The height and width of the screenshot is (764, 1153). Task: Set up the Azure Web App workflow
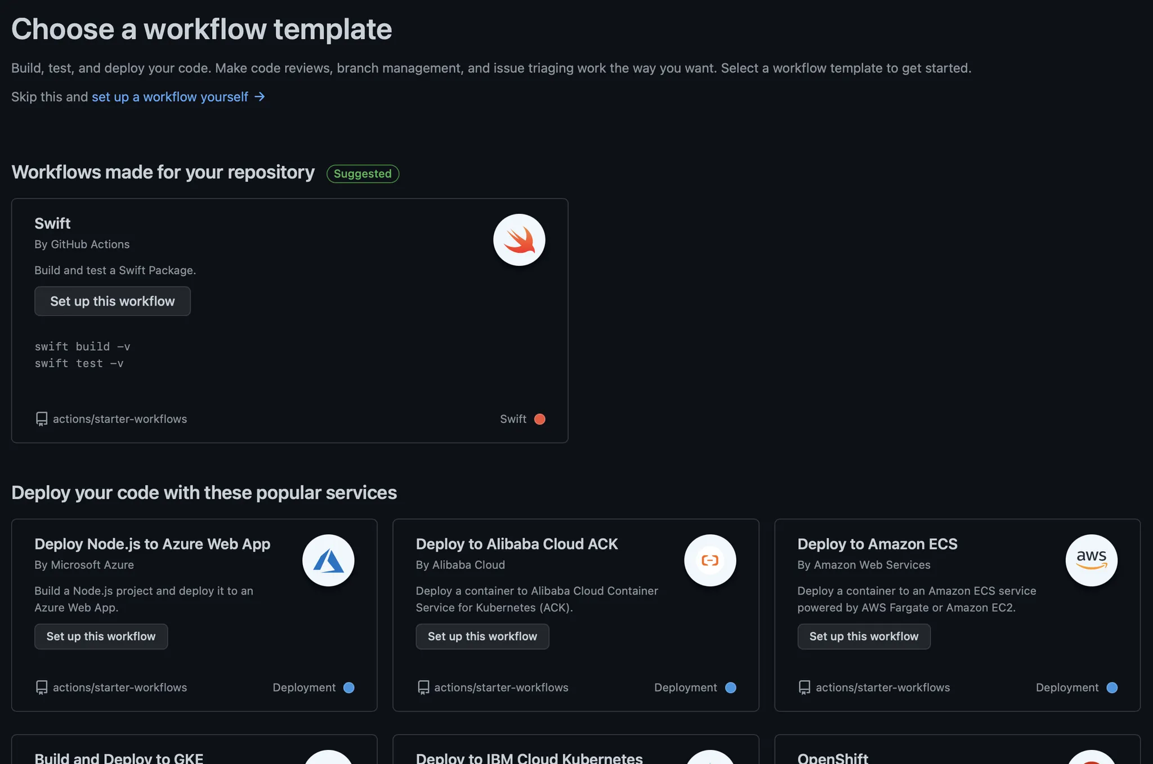coord(101,636)
